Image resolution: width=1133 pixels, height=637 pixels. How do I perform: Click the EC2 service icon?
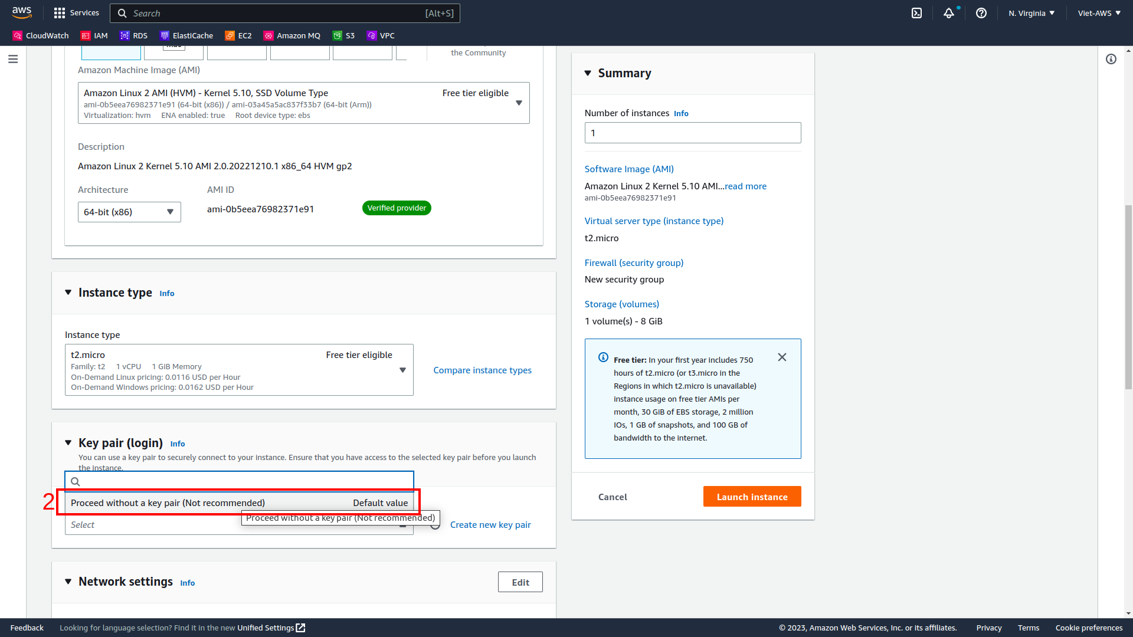tap(231, 36)
